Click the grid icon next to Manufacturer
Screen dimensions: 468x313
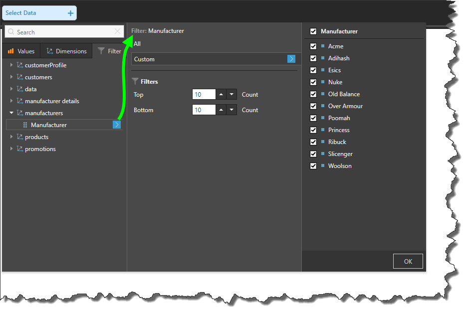point(25,125)
